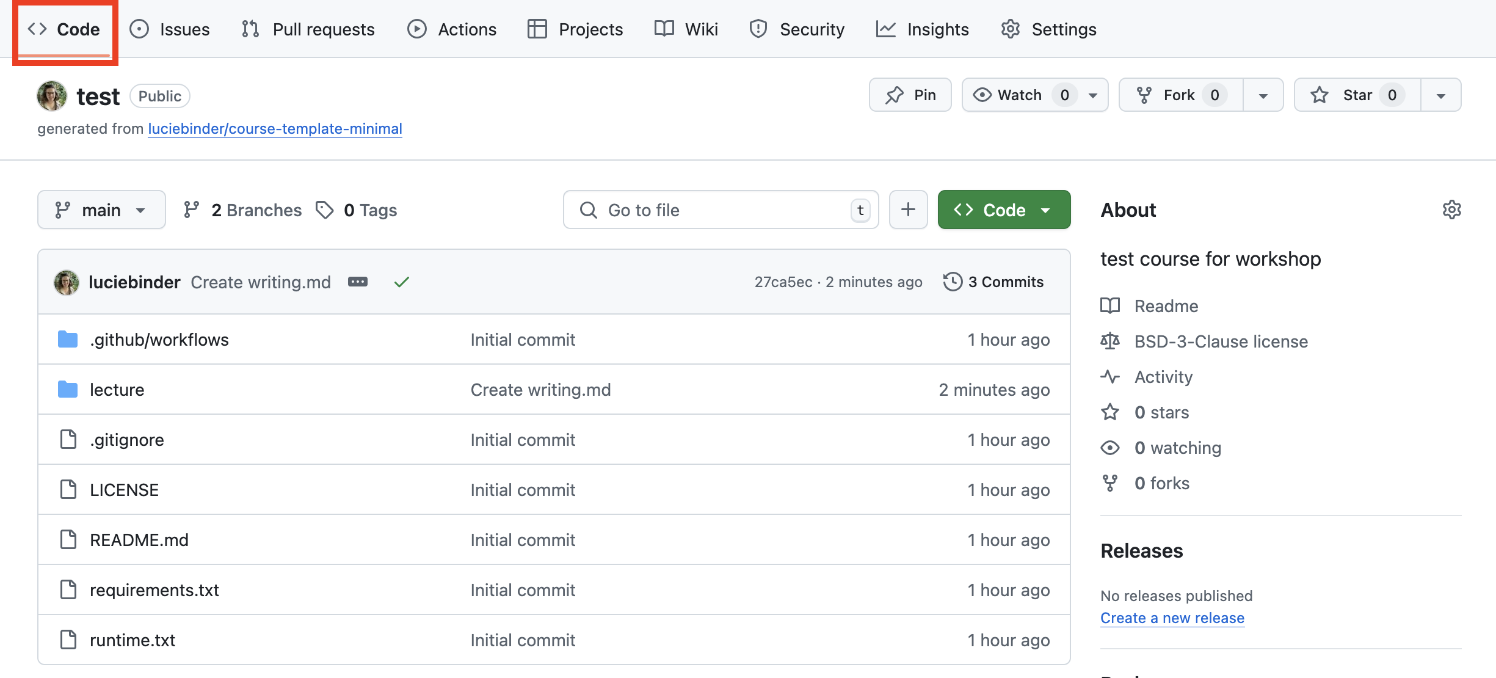View the 0 stars stargazers link
The height and width of the screenshot is (678, 1496).
[x=1145, y=412]
